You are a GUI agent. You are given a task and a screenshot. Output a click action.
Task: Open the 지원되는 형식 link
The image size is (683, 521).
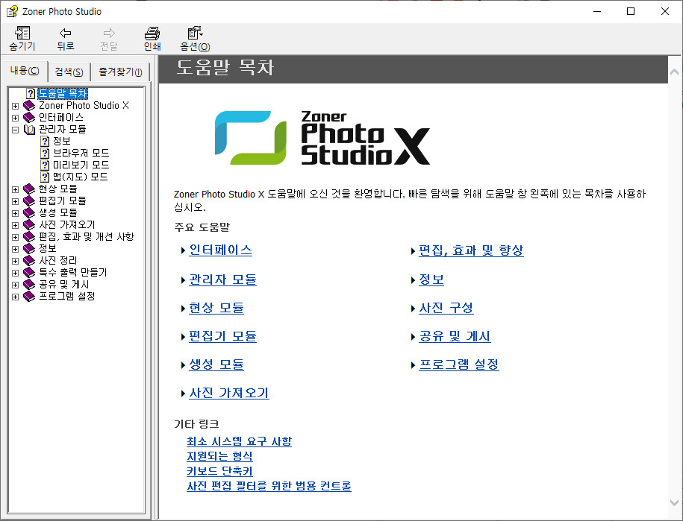219,456
